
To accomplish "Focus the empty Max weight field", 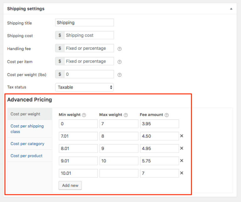I will [119, 173].
